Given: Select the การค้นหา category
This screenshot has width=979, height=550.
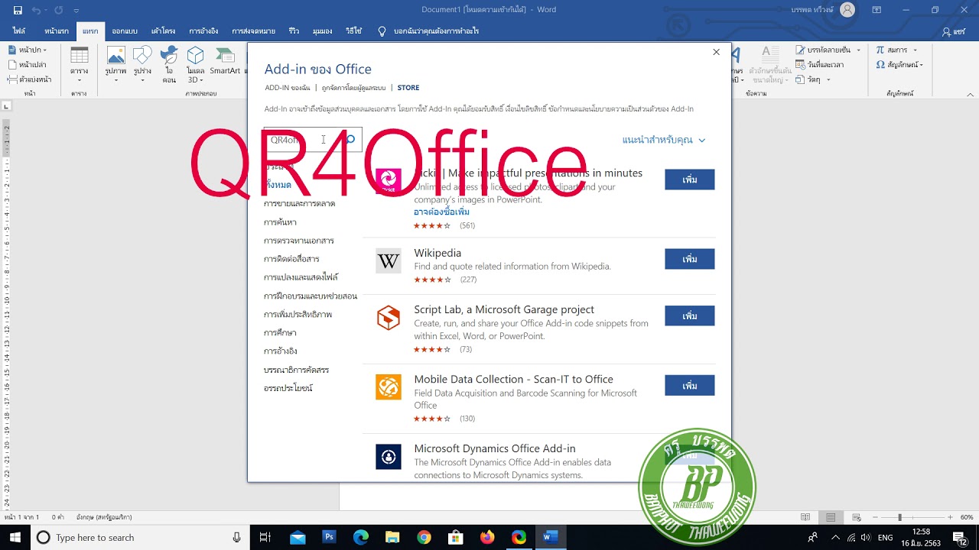Looking at the screenshot, I should pos(280,222).
